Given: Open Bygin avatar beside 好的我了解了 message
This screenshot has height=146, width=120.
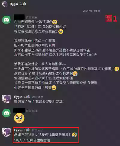Looking at the screenshot, I should coord(7,99).
